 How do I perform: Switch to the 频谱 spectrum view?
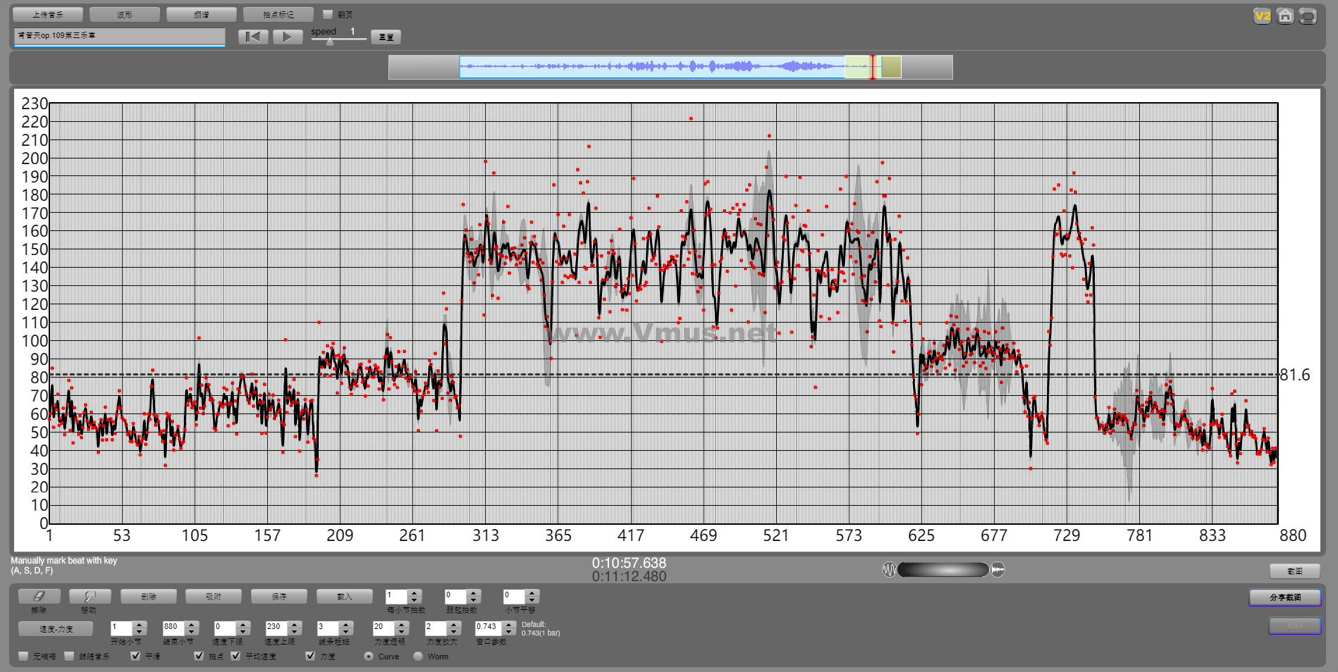201,15
